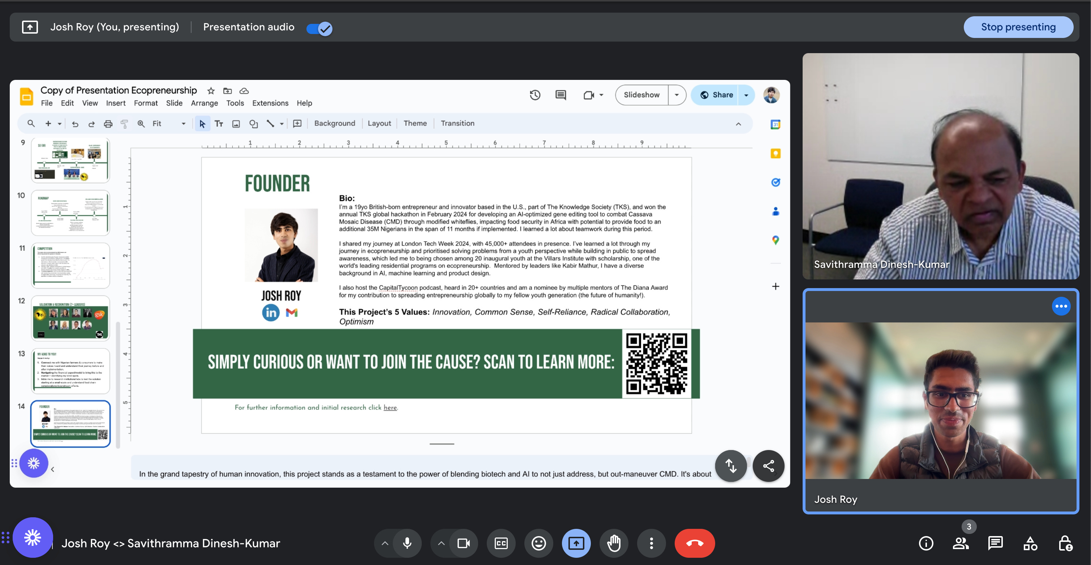Expand the microphone audio settings chevron
This screenshot has width=1091, height=565.
(385, 543)
